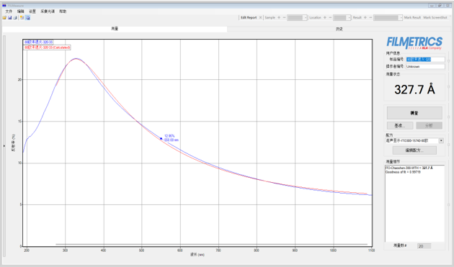The height and width of the screenshot is (267, 454).
Task: Expand the 配方 recipe dropdown arrow
Action: [441, 141]
